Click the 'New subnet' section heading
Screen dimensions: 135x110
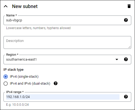click(25, 6)
